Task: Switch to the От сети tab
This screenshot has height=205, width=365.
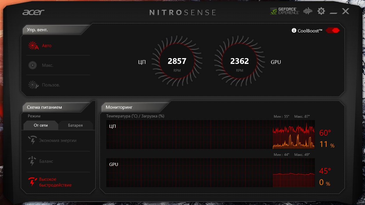Action: tap(41, 125)
